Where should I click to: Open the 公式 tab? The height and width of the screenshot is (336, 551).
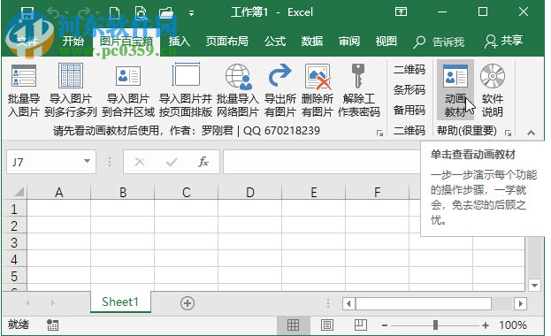275,42
